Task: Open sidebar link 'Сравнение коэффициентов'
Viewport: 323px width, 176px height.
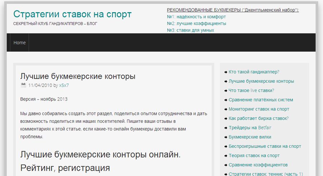Action: tap(258, 165)
